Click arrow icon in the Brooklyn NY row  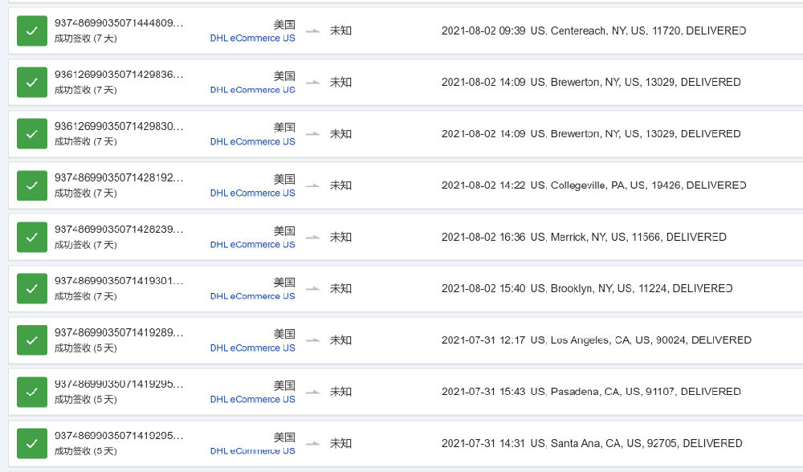313,289
